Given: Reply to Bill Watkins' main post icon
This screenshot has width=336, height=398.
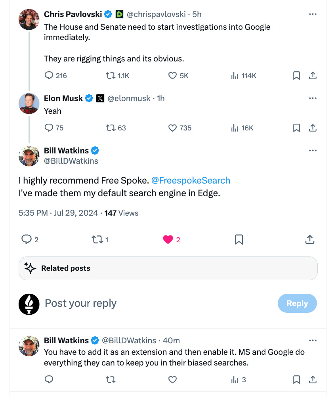Looking at the screenshot, I should 26,239.
